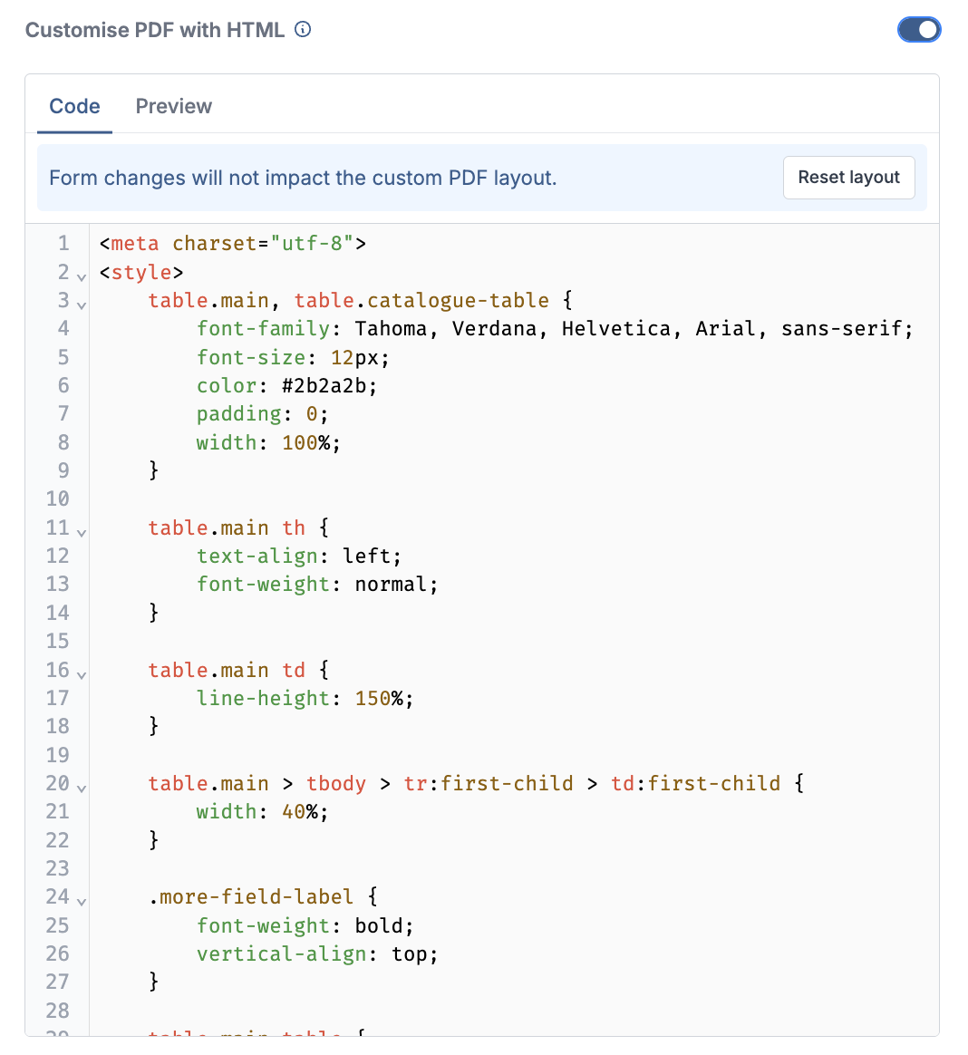Viewport: 968px width, 1055px height.
Task: Open the Preview tab
Action: pyautogui.click(x=173, y=106)
